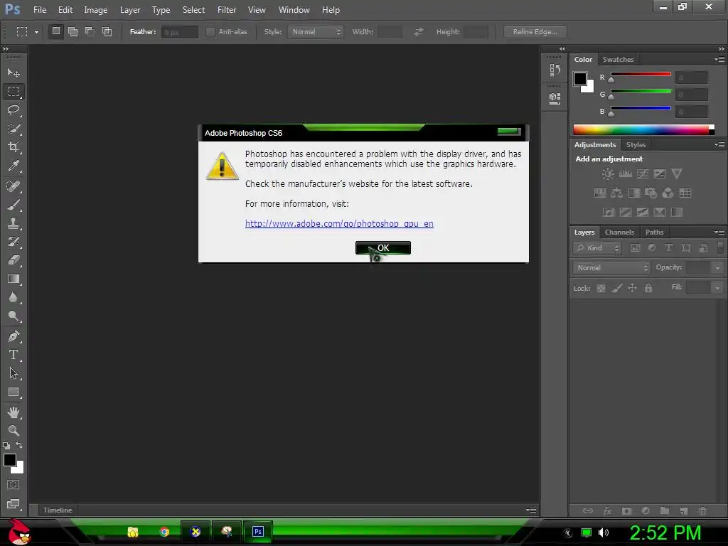Select the Gradient tool
This screenshot has width=728, height=546.
point(14,279)
